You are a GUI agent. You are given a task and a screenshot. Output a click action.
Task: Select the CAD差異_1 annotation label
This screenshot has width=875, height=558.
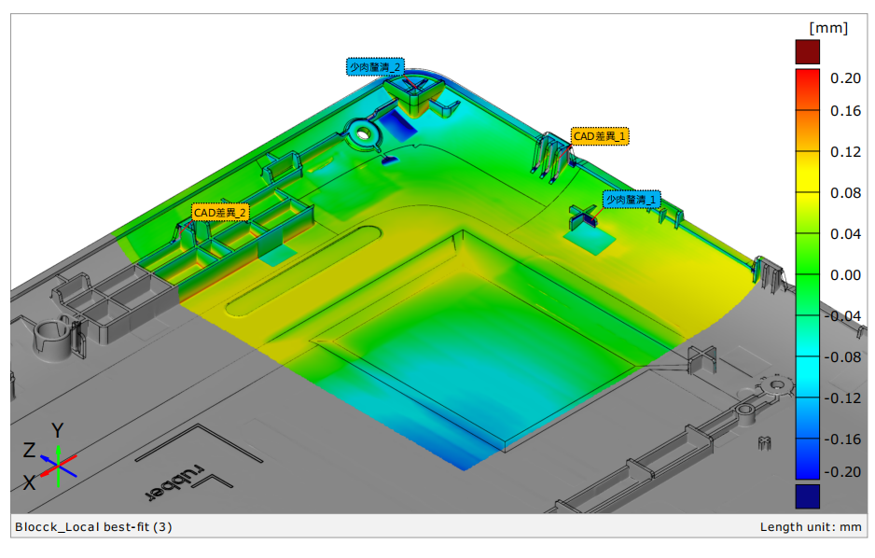(x=598, y=133)
